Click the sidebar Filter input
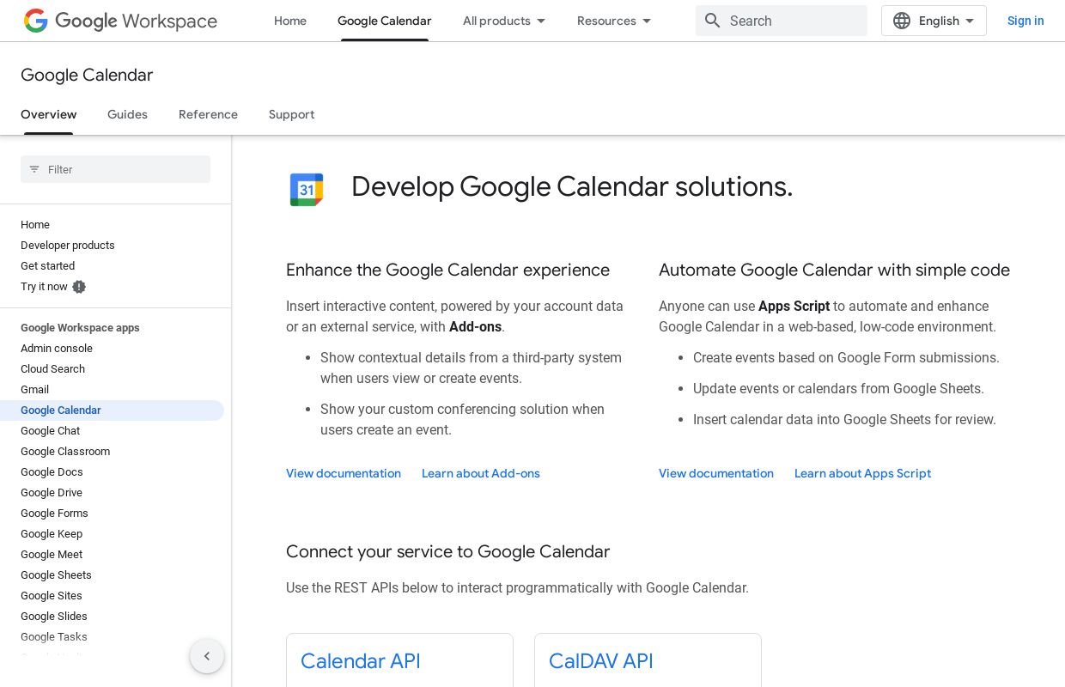 pyautogui.click(x=115, y=169)
